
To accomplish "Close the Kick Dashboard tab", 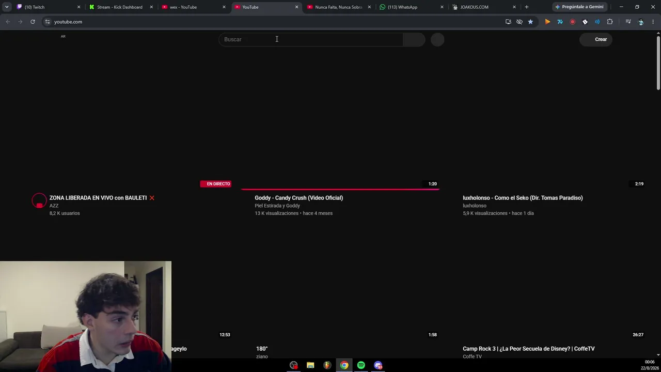I will click(151, 7).
